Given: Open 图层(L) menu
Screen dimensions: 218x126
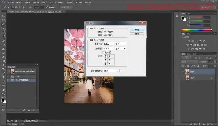Looking at the screenshot, I should [x=36, y=2].
